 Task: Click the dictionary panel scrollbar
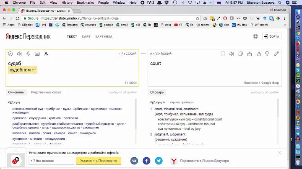[278, 108]
